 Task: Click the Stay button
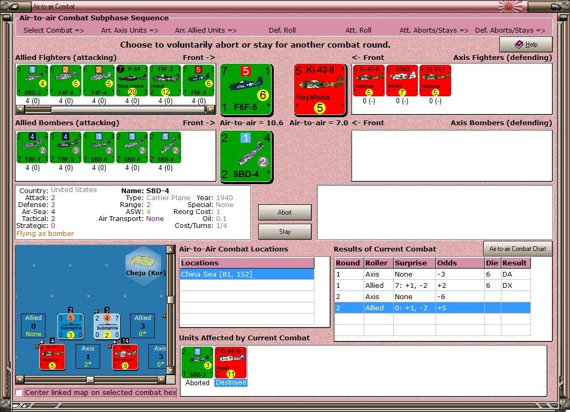click(x=284, y=232)
